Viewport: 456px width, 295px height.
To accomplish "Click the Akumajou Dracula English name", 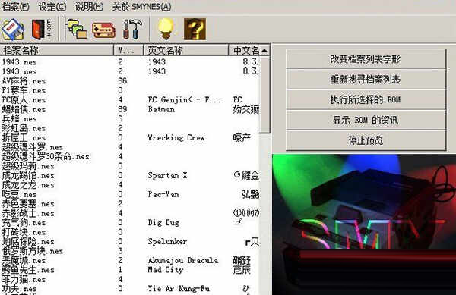I will [x=183, y=260].
